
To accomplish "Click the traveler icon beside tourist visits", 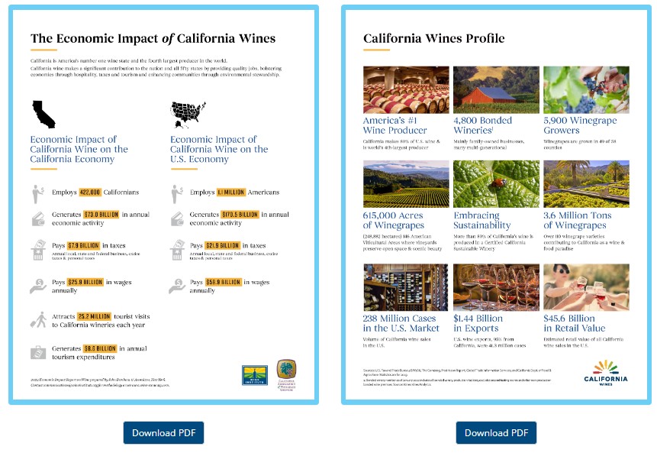I will (x=38, y=319).
